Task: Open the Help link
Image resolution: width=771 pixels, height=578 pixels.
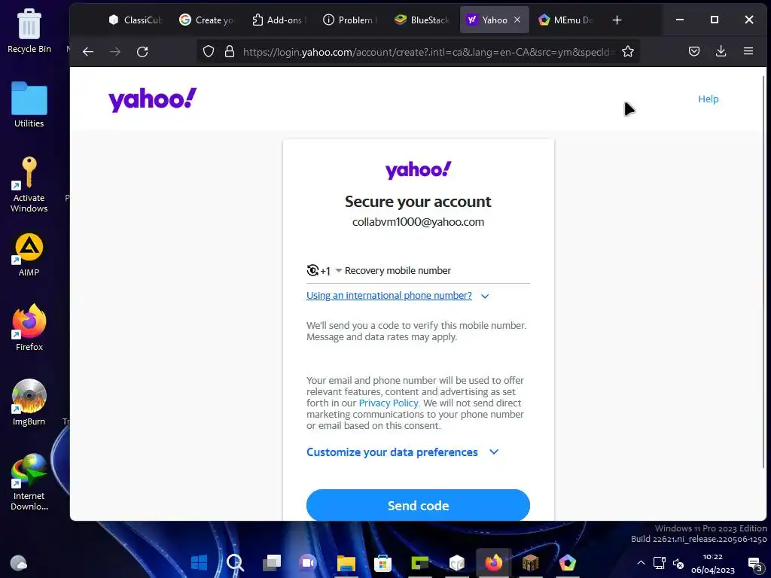Action: coord(708,99)
